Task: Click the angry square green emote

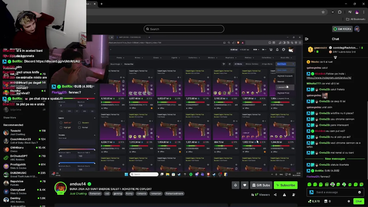Action: tap(327, 185)
